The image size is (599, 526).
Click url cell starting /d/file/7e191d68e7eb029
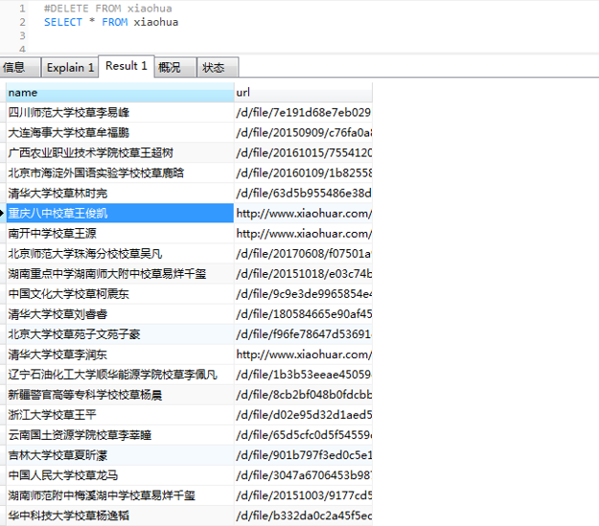point(303,112)
